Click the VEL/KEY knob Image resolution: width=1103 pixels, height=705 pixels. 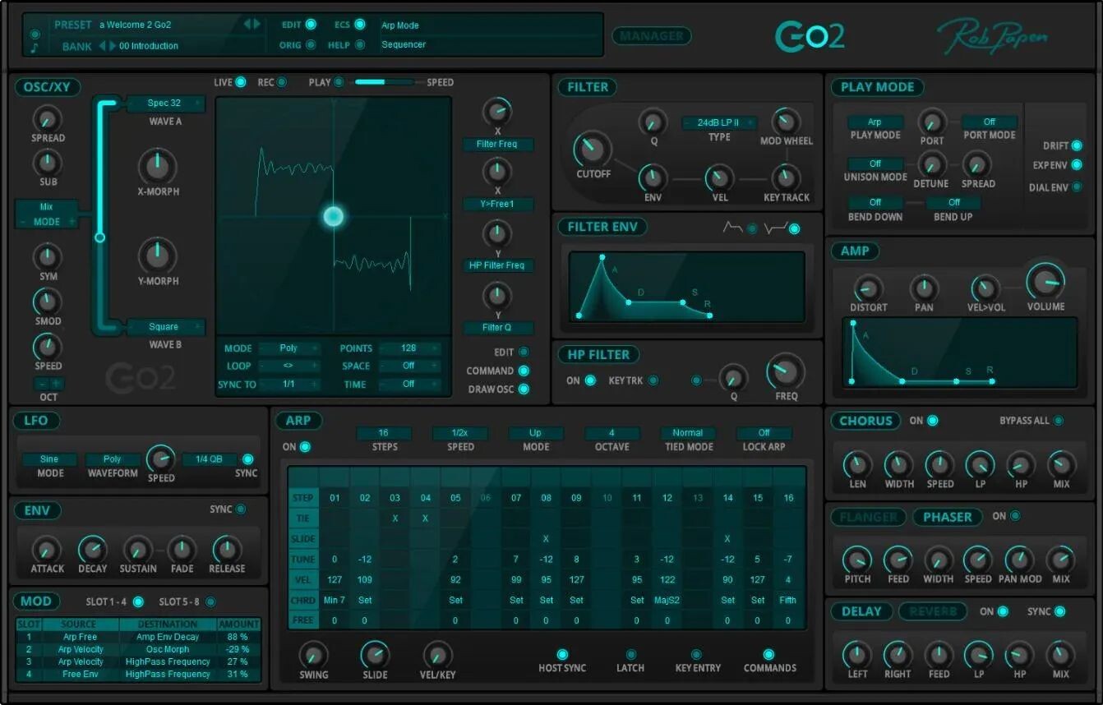tap(437, 655)
